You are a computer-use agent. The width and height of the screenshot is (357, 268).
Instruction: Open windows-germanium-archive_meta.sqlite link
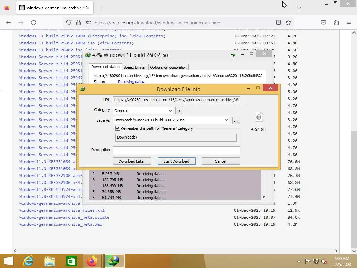pyautogui.click(x=64, y=217)
